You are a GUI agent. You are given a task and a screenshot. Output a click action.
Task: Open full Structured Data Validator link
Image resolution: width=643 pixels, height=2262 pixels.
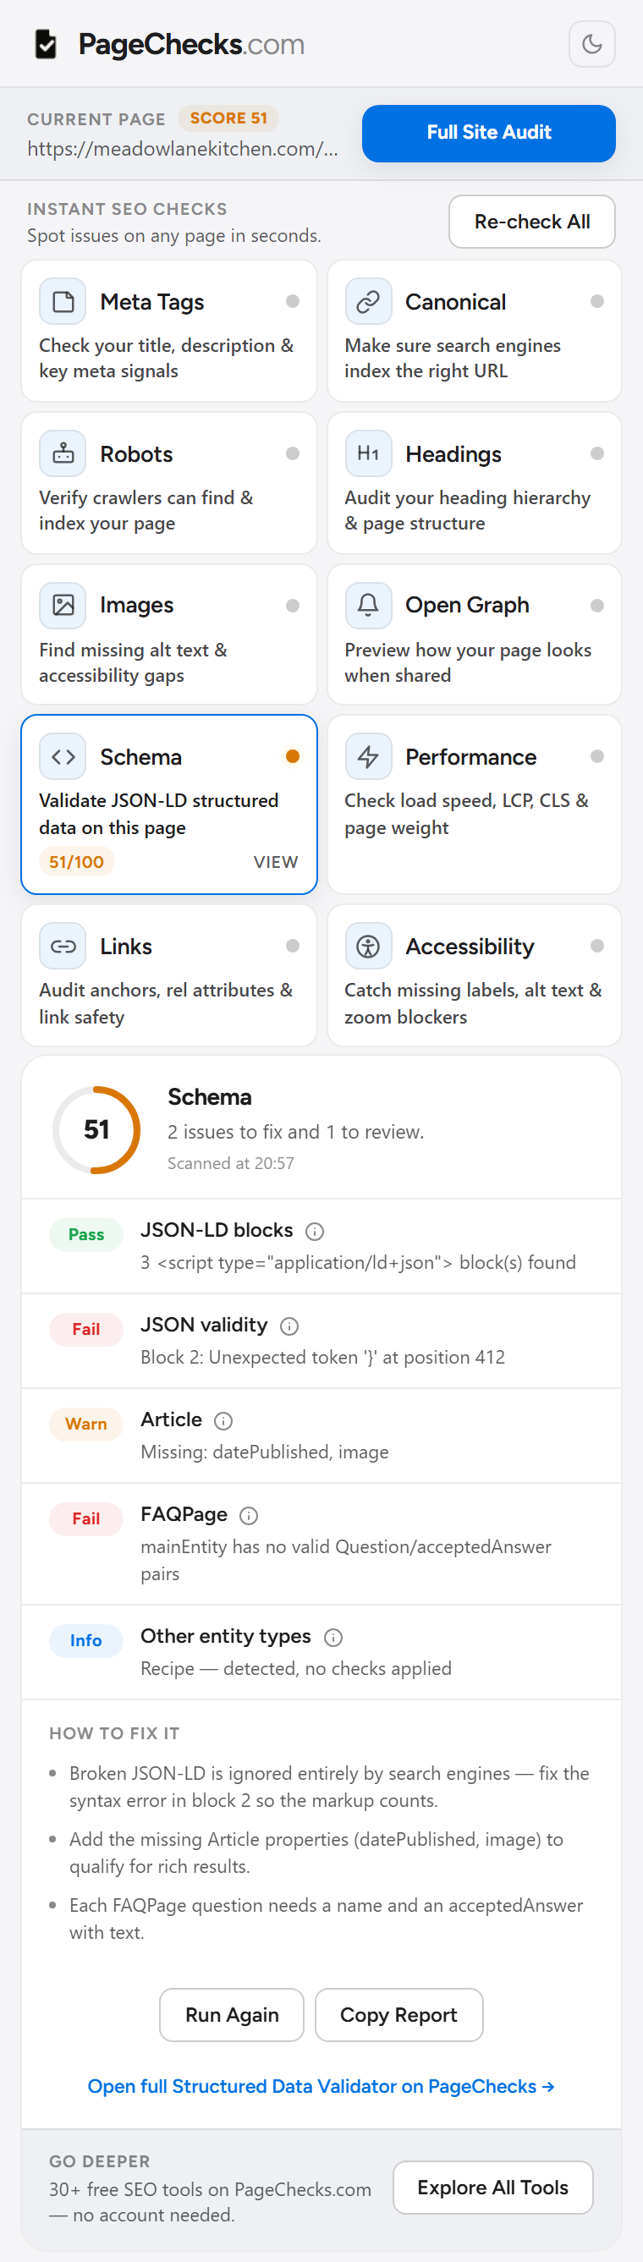click(x=321, y=2086)
